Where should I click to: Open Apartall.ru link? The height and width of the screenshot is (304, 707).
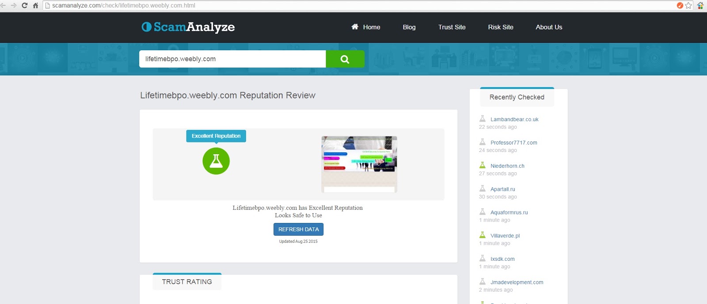click(503, 189)
